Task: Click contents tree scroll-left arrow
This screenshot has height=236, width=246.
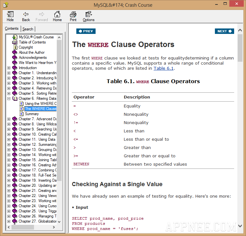Action: tap(9, 227)
